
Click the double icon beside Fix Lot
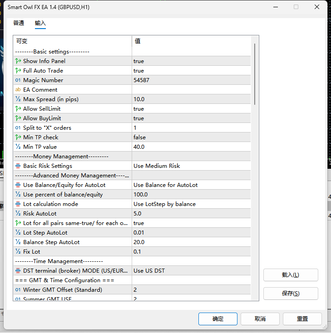tap(18, 252)
